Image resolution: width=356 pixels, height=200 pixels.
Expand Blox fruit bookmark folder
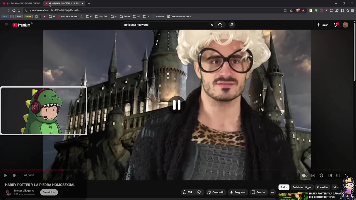click(x=102, y=16)
